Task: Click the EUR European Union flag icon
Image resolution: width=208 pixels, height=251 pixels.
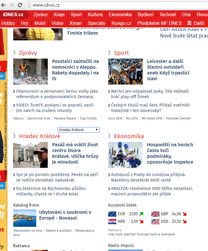Action: (x=112, y=214)
